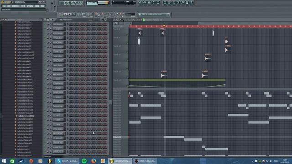Select radio.locknload17 in browser
292x164 pixels.
[24, 37]
